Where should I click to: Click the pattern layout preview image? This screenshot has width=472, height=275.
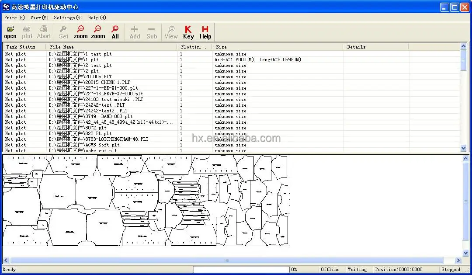146,200
